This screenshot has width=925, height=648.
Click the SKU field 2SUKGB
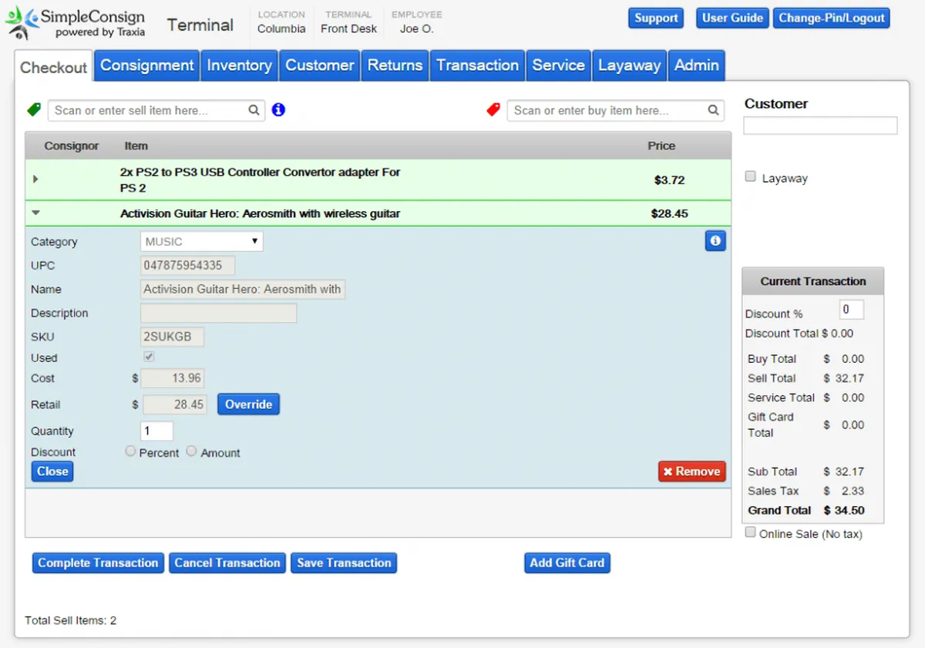tap(172, 337)
